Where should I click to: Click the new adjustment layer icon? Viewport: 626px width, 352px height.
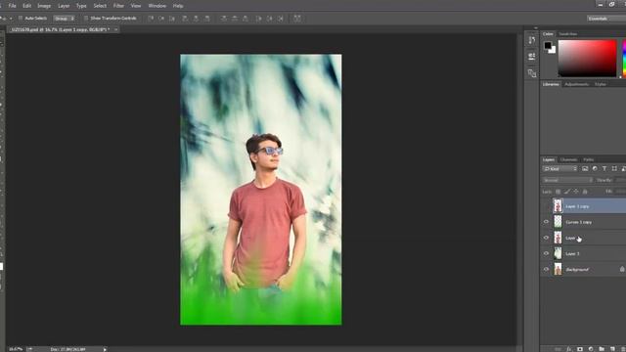click(x=591, y=349)
